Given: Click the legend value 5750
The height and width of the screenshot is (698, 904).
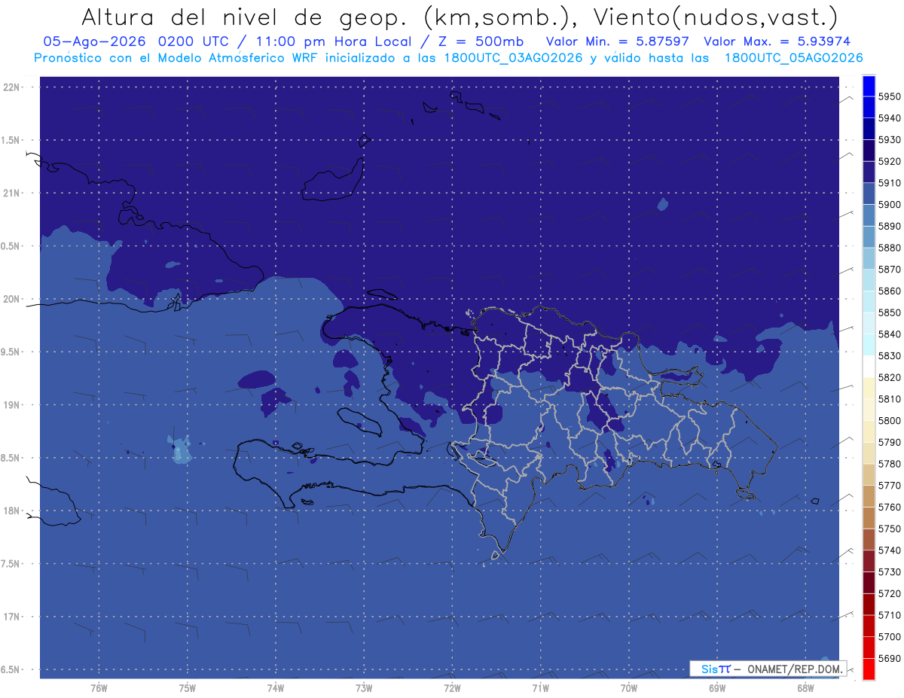Looking at the screenshot, I should point(890,529).
